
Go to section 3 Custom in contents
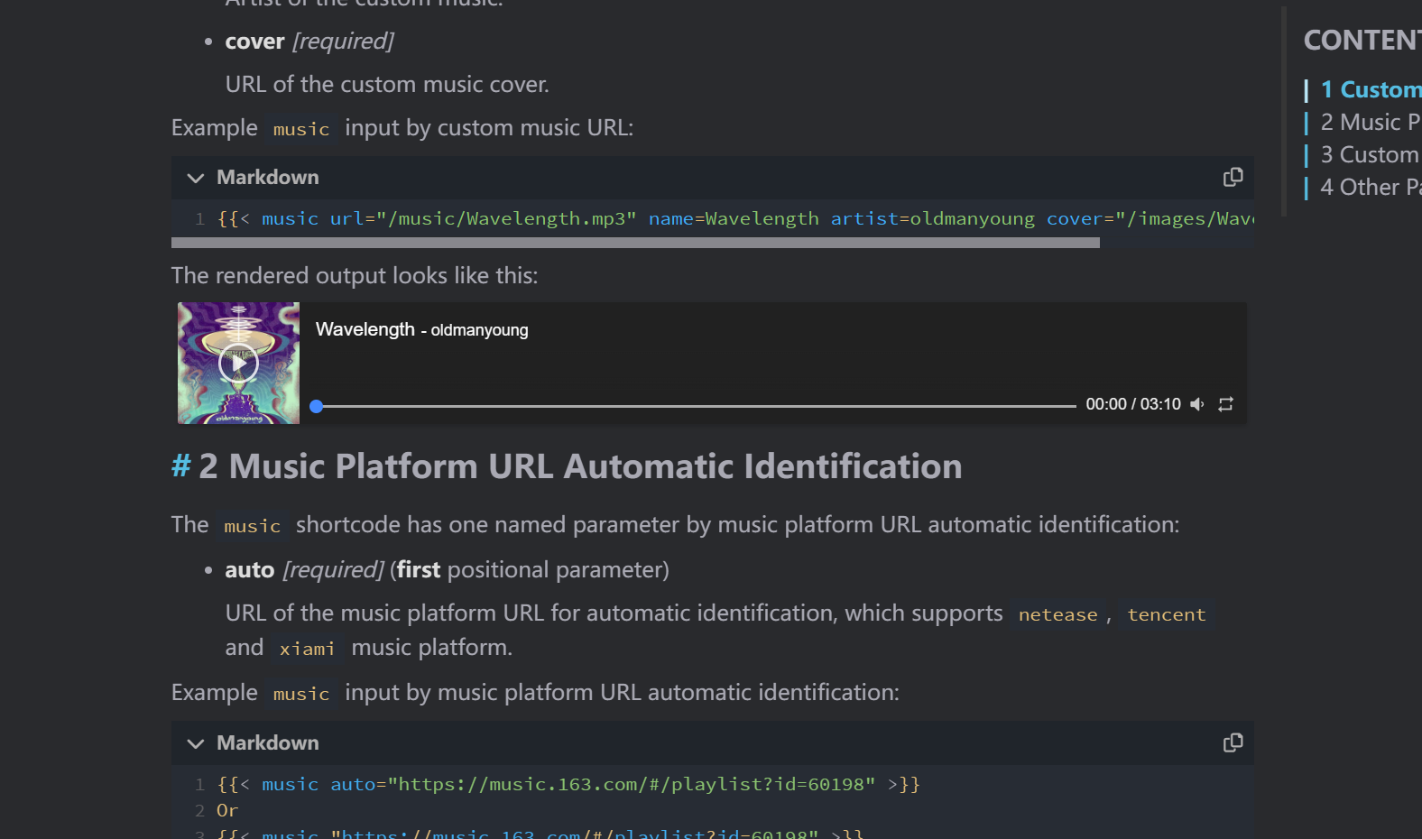click(x=1371, y=154)
